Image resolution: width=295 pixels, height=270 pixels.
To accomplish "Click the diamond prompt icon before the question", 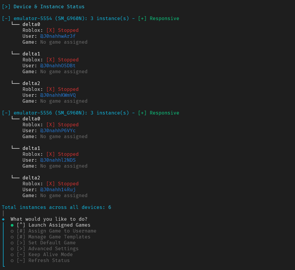I will [3, 219].
